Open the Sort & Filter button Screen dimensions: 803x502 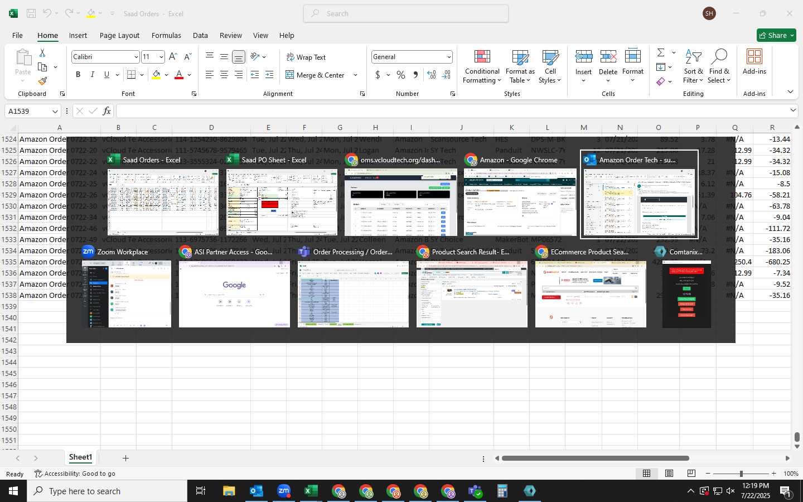693,66
